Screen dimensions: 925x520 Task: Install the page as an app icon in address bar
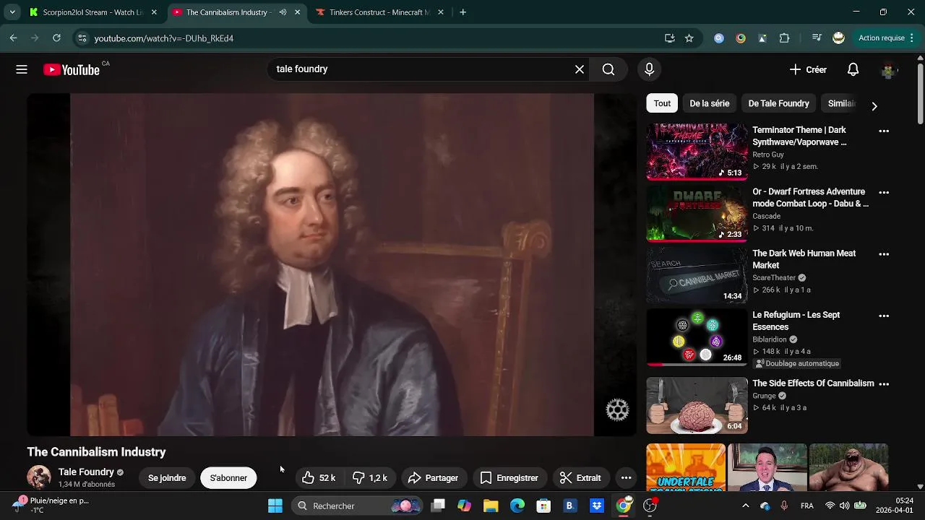click(669, 38)
